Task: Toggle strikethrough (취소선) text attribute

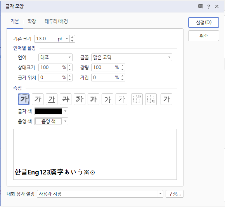Action: pyautogui.click(x=66, y=99)
